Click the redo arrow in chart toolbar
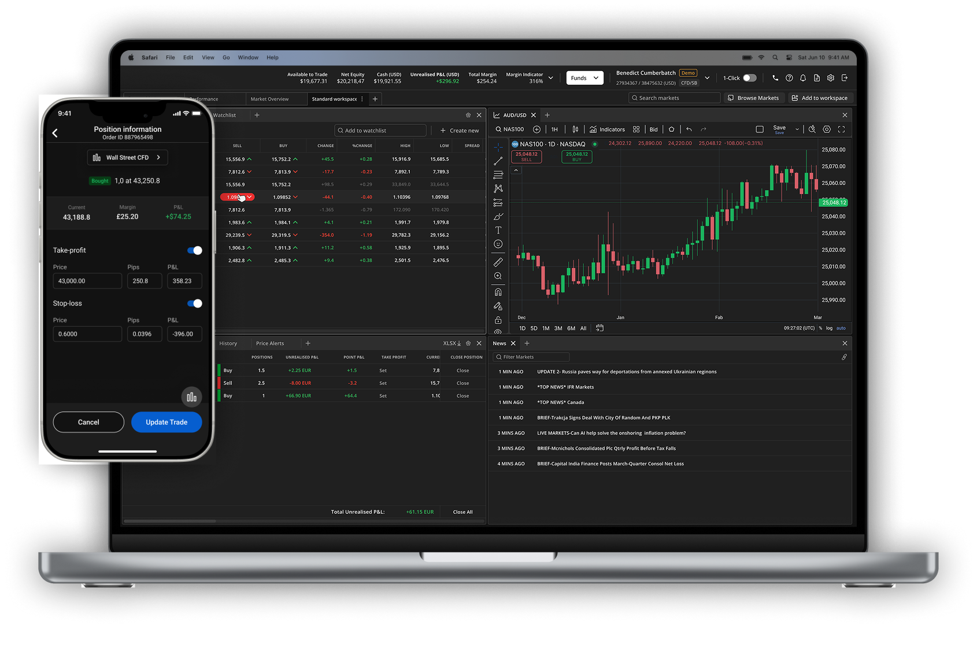Image resolution: width=977 pixels, height=663 pixels. 704,129
